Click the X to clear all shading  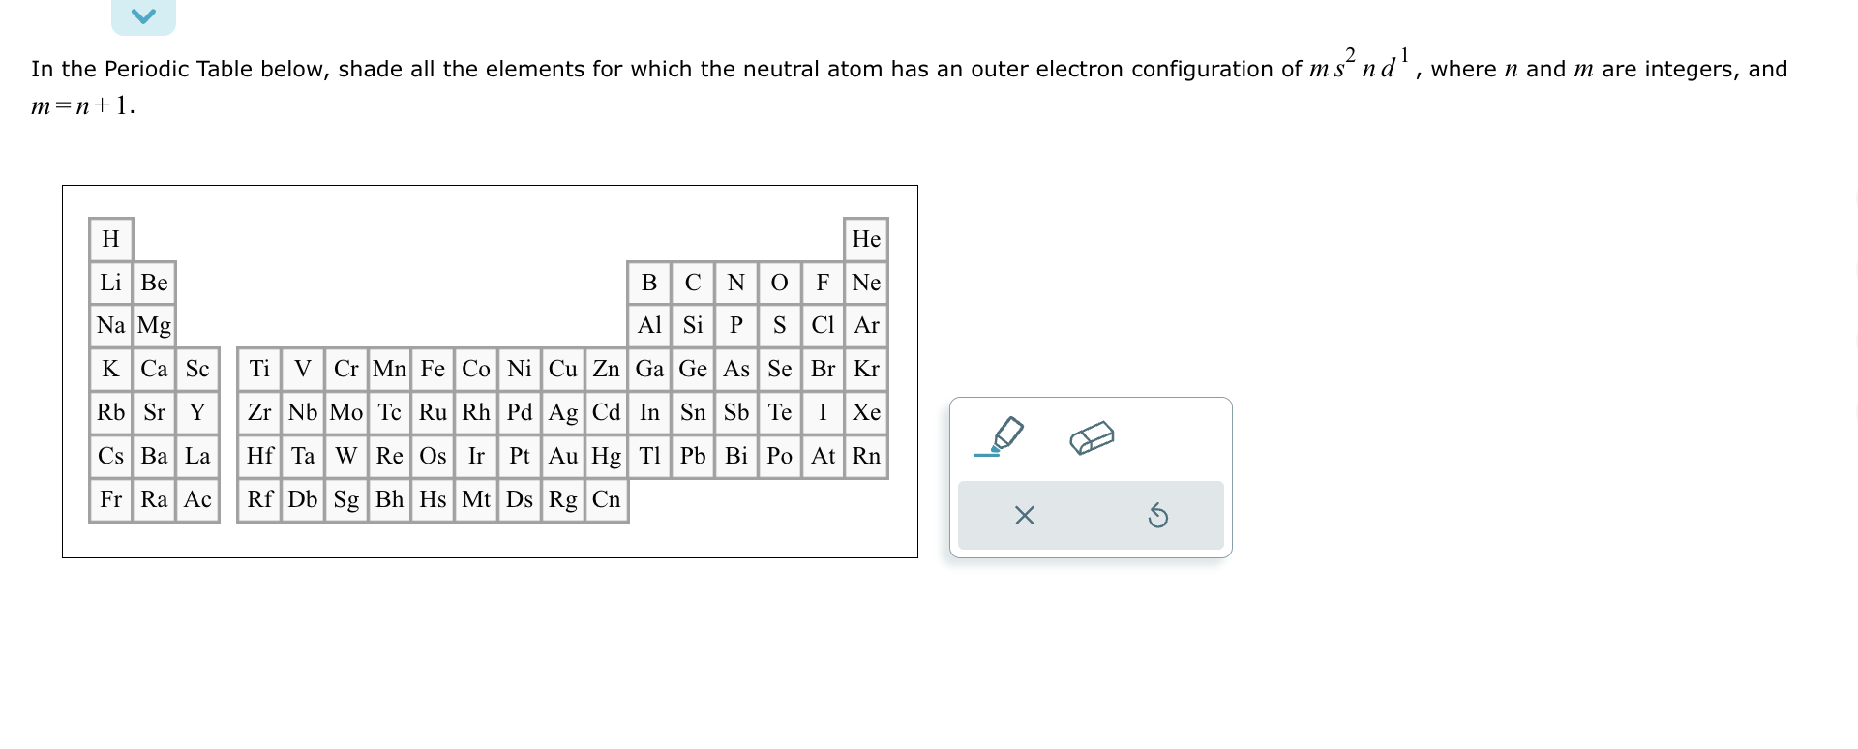(x=1024, y=515)
